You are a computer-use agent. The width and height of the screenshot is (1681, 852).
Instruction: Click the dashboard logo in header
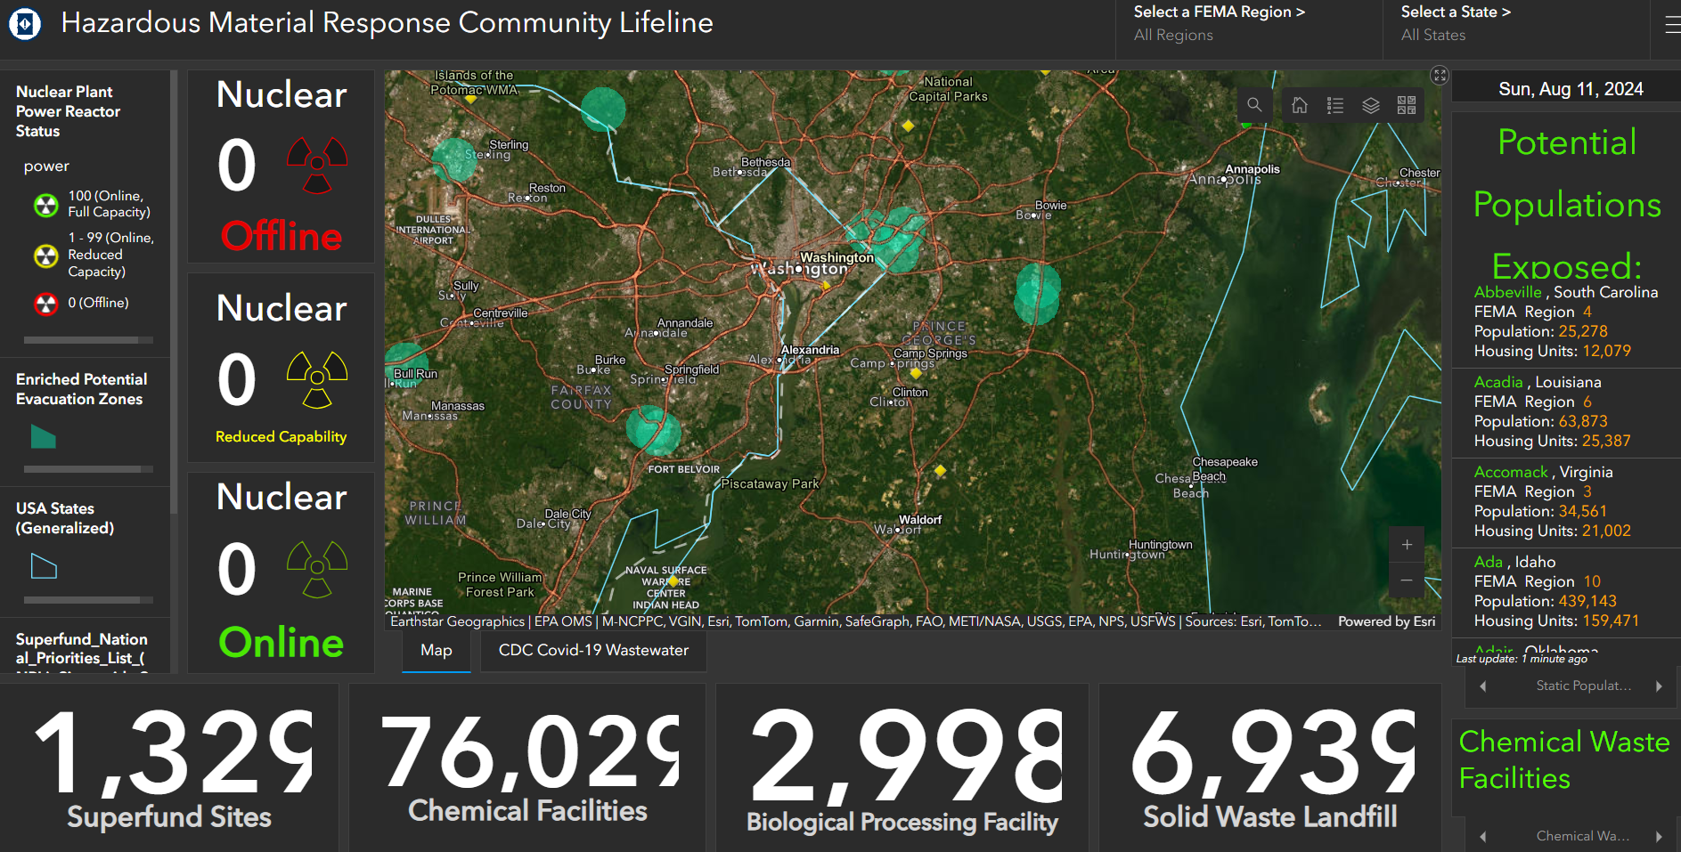point(25,24)
